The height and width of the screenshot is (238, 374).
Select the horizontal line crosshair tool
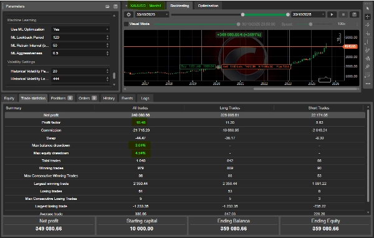[x=368, y=34]
